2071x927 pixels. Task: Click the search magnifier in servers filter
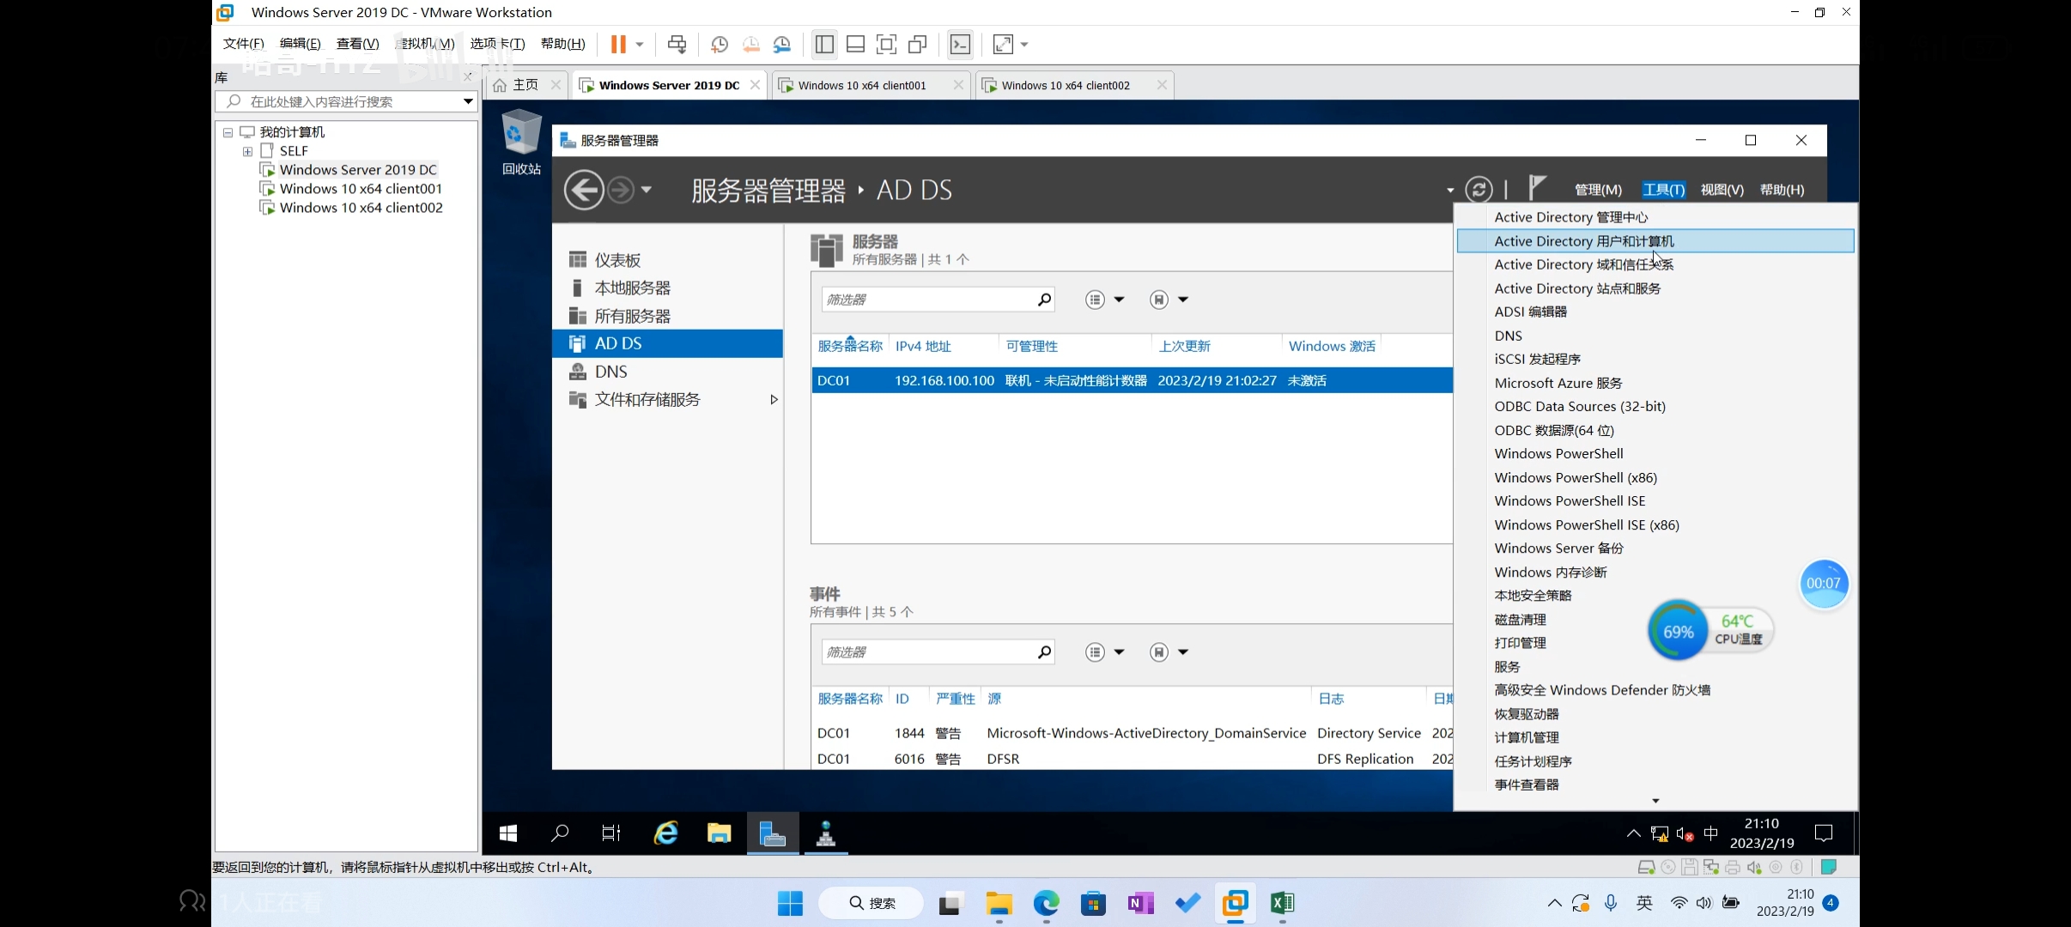click(x=1043, y=300)
